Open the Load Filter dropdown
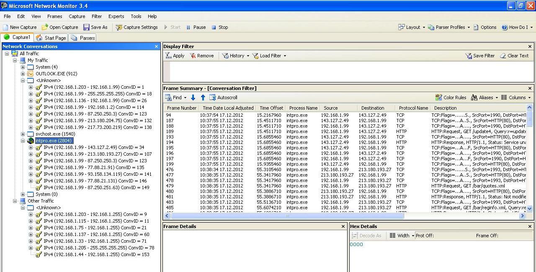The height and width of the screenshot is (272, 536). coord(269,56)
